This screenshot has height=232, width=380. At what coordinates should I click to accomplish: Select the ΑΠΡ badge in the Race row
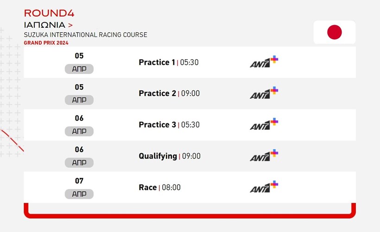coord(79,194)
